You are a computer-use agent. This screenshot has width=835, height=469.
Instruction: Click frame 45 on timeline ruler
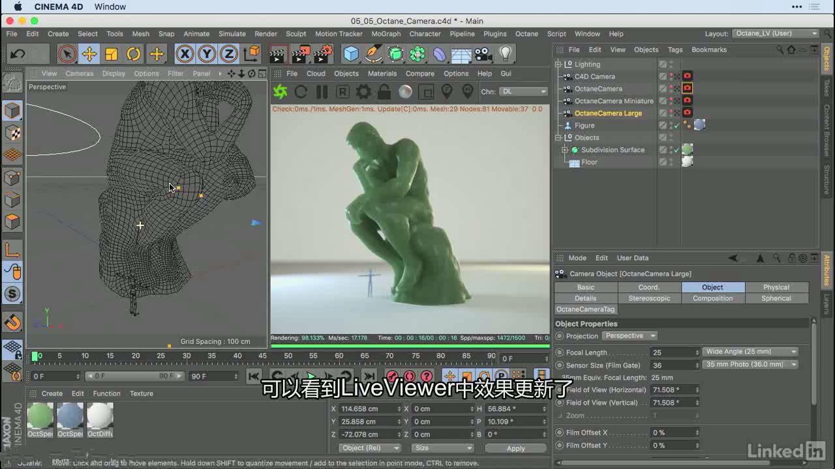click(x=262, y=356)
